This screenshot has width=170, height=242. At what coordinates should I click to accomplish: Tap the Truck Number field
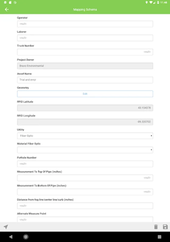pyautogui.click(x=85, y=52)
